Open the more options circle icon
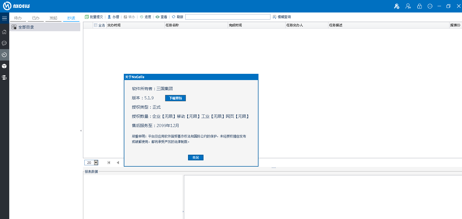Viewport: 462px width, 219px height. (x=430, y=6)
